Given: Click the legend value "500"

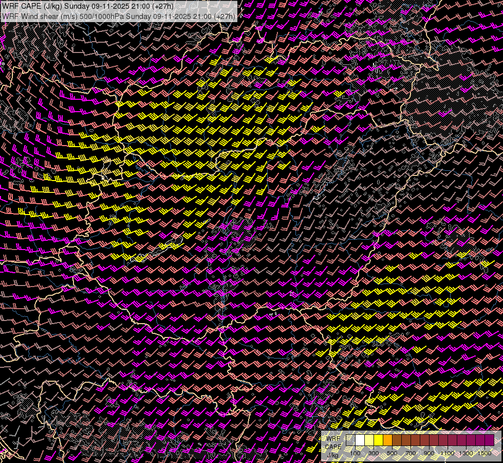Looking at the screenshot, I should (392, 453).
